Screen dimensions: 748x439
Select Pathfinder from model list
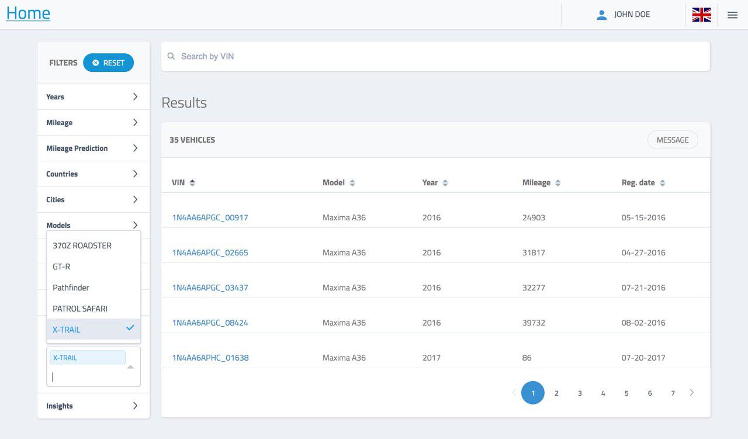93,288
